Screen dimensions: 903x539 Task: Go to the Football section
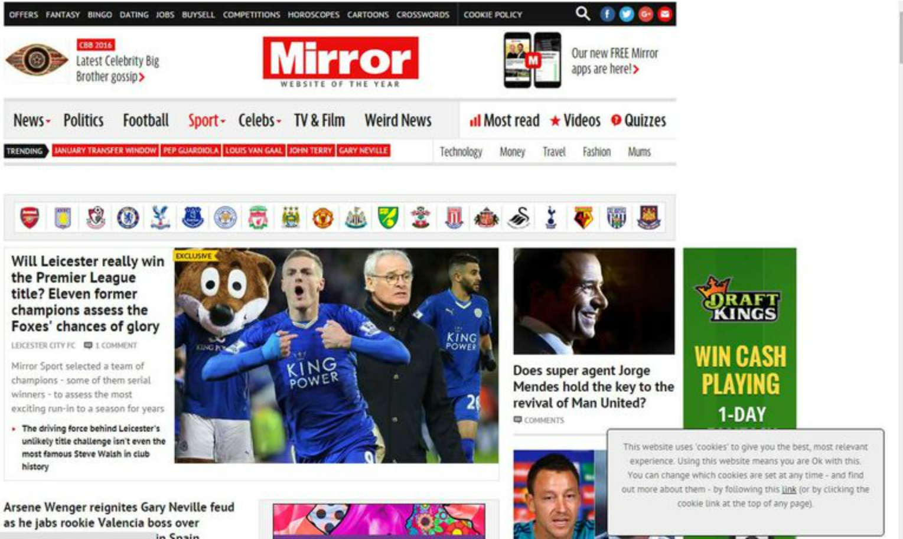146,120
